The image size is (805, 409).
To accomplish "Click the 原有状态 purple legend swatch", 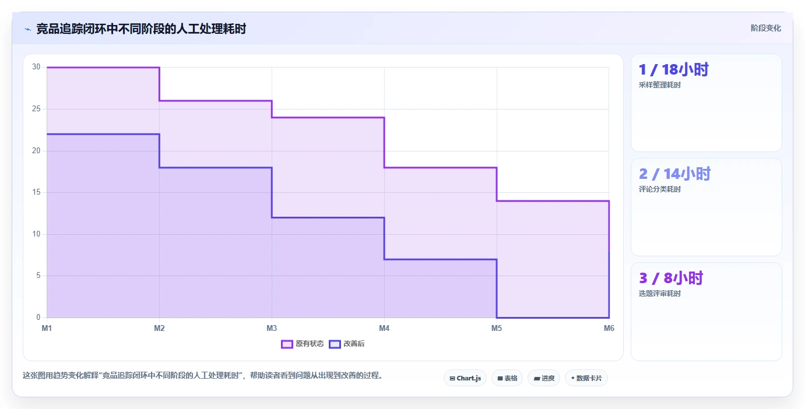I will tap(287, 344).
